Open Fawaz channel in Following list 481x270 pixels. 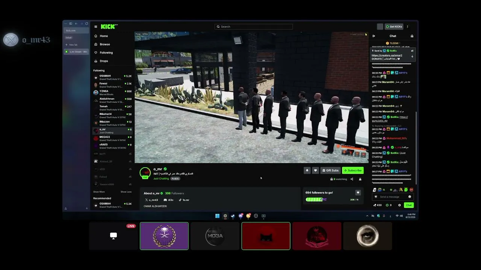point(112,85)
